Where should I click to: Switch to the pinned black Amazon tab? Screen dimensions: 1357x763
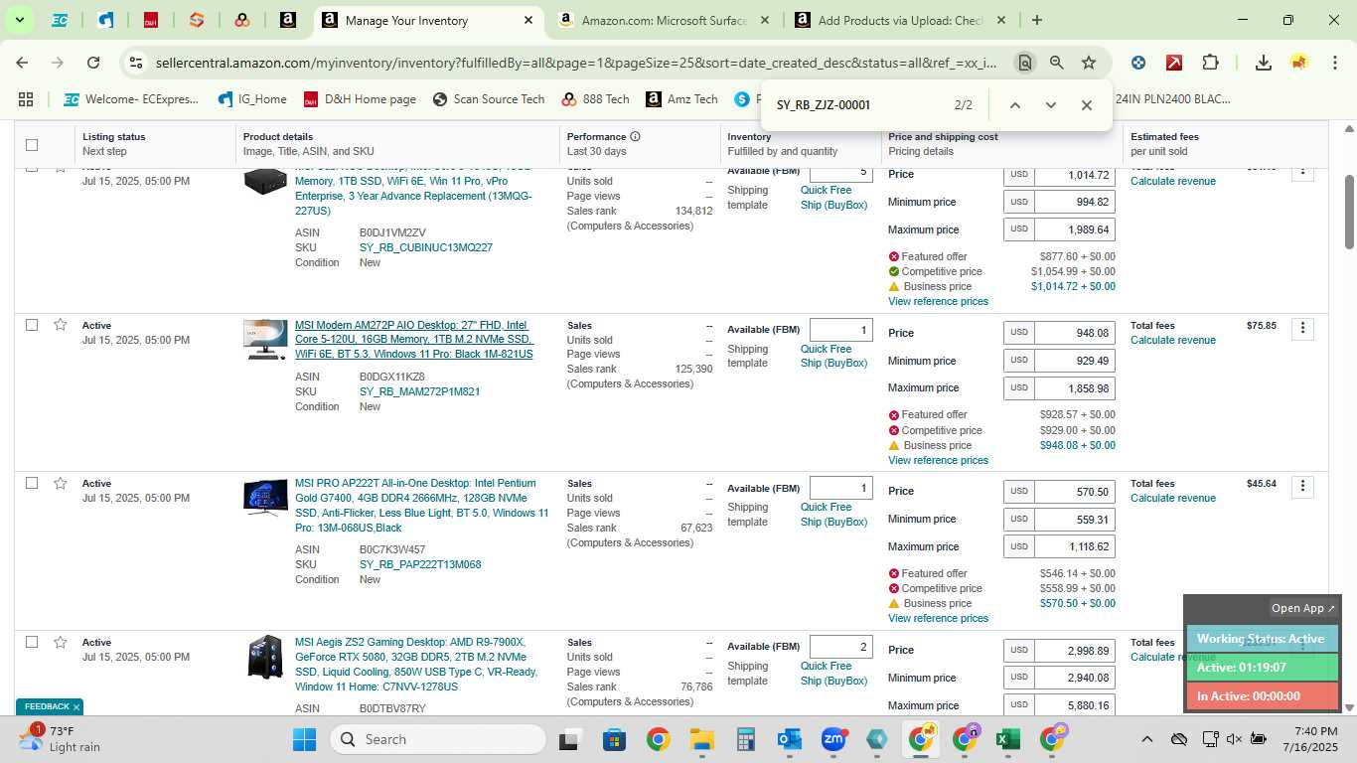click(288, 20)
